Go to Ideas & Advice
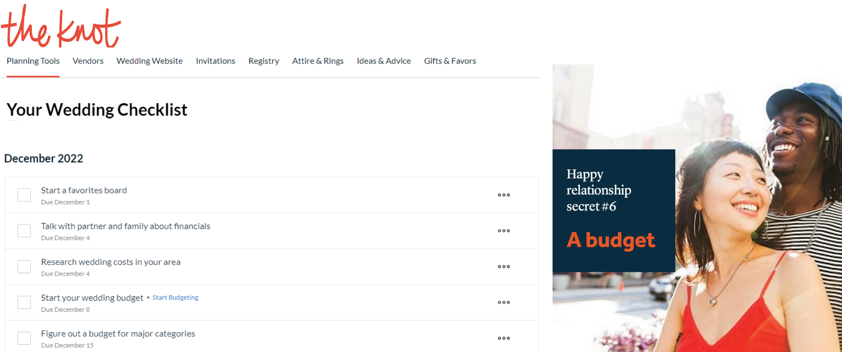The height and width of the screenshot is (352, 842). coord(384,61)
